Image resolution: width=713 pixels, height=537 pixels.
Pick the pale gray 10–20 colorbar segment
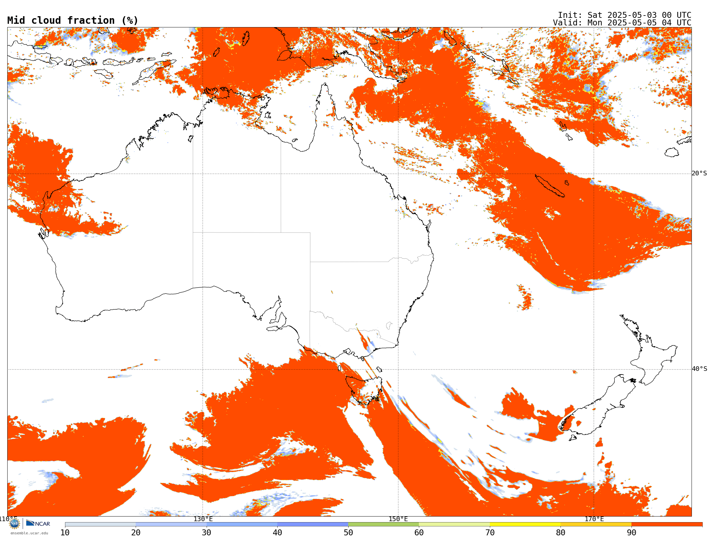point(100,524)
